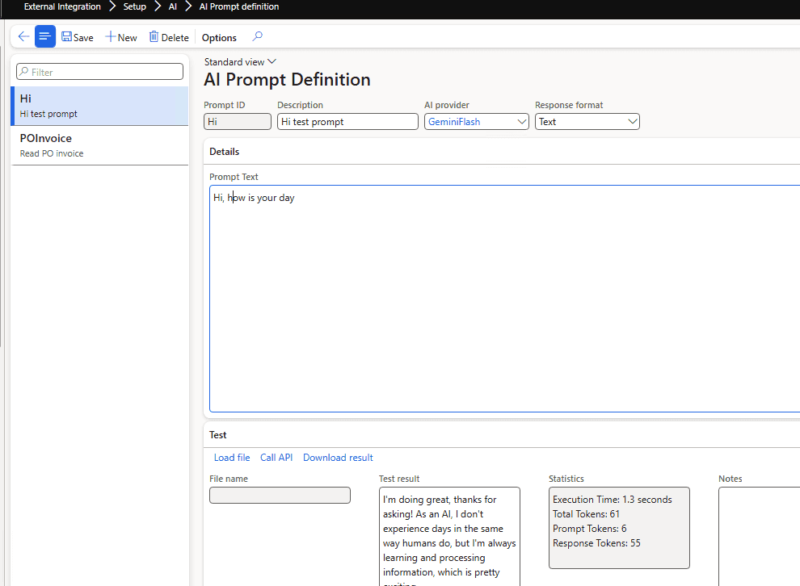Click the Load file link
Viewport: 800px width, 586px height.
pos(232,458)
